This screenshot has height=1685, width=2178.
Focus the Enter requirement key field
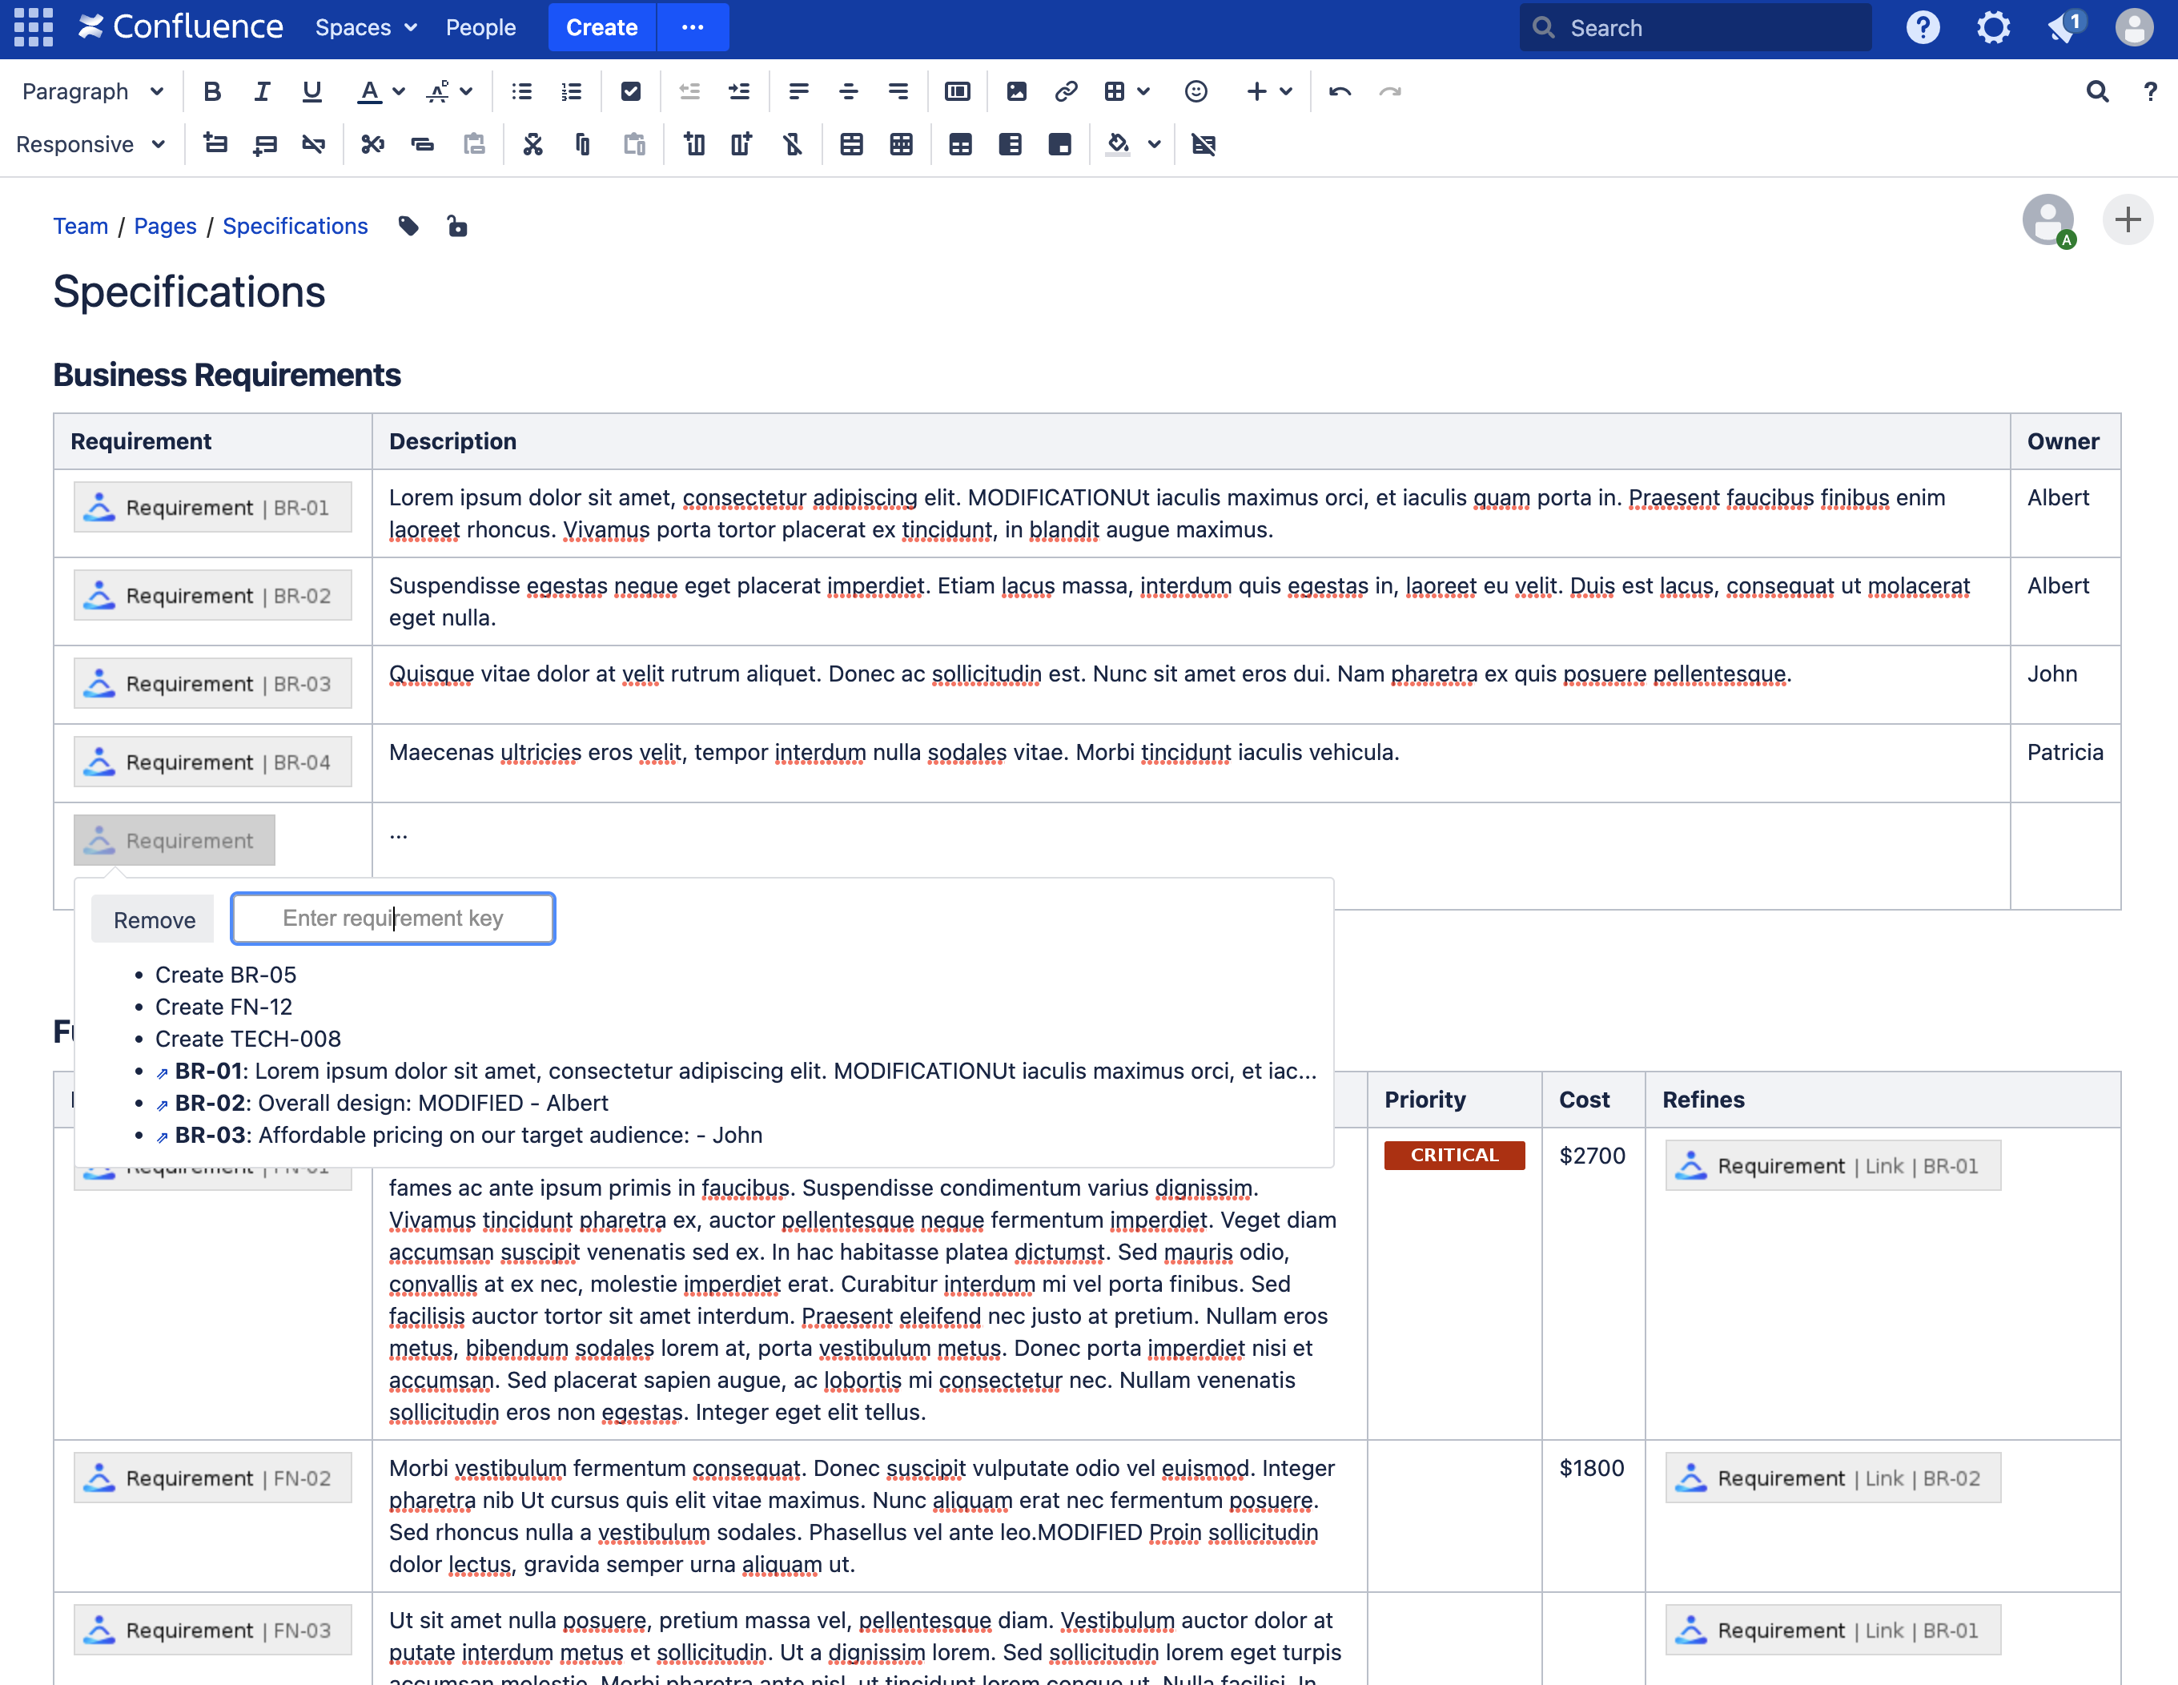pyautogui.click(x=393, y=919)
